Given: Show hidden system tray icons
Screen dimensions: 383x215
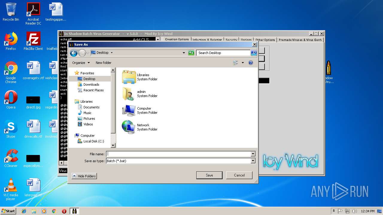Looking at the screenshot, I should (334, 211).
